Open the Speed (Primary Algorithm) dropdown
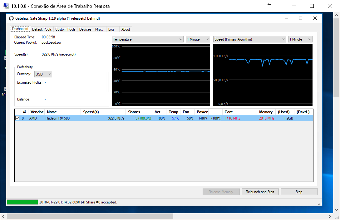 click(x=249, y=39)
